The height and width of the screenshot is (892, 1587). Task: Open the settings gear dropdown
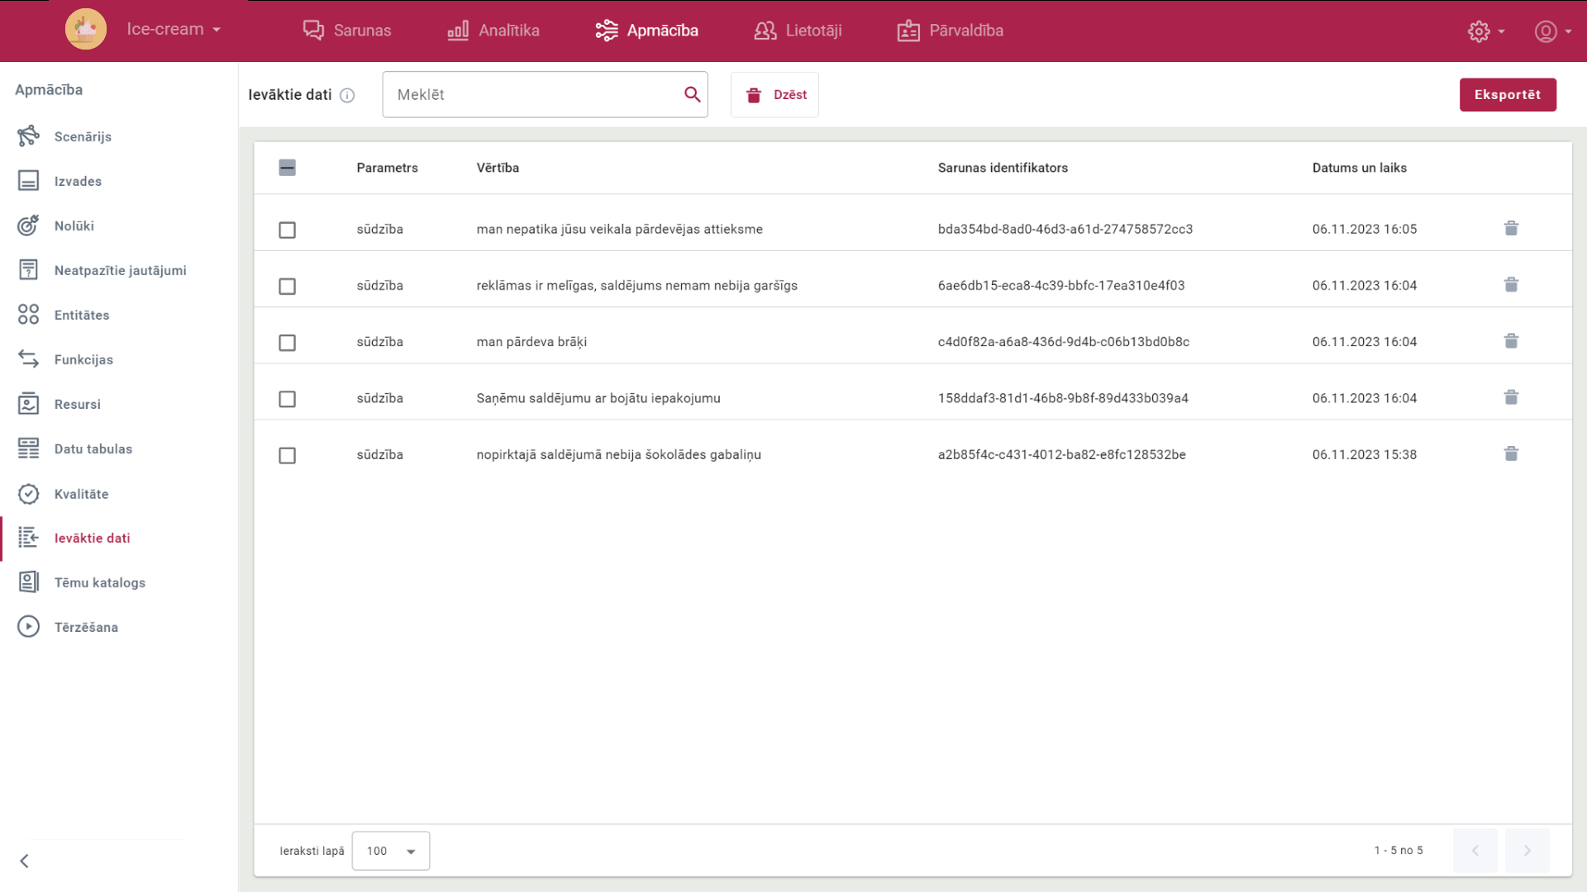pyautogui.click(x=1485, y=31)
